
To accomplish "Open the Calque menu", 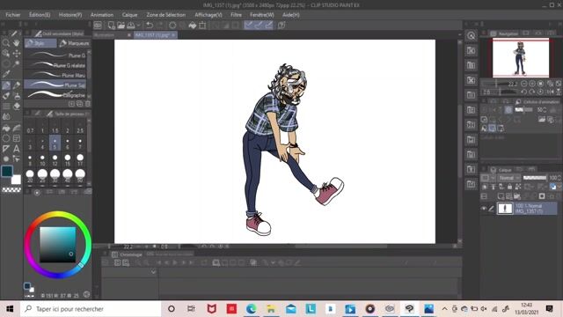I will (129, 15).
